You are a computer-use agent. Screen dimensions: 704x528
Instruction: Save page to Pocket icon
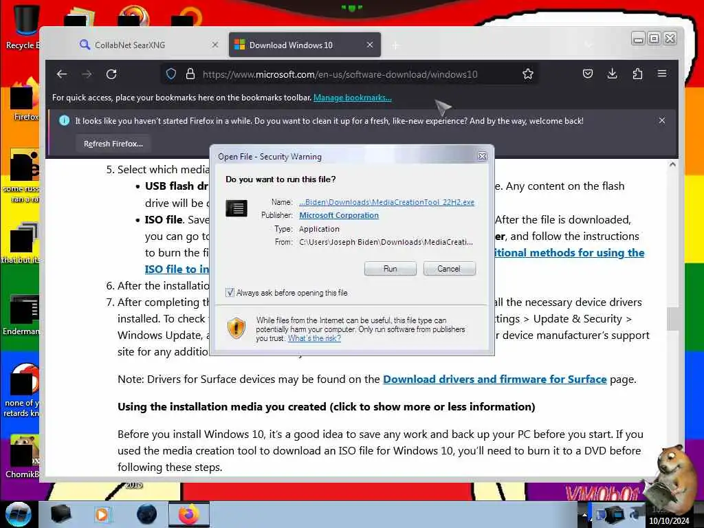tap(588, 74)
